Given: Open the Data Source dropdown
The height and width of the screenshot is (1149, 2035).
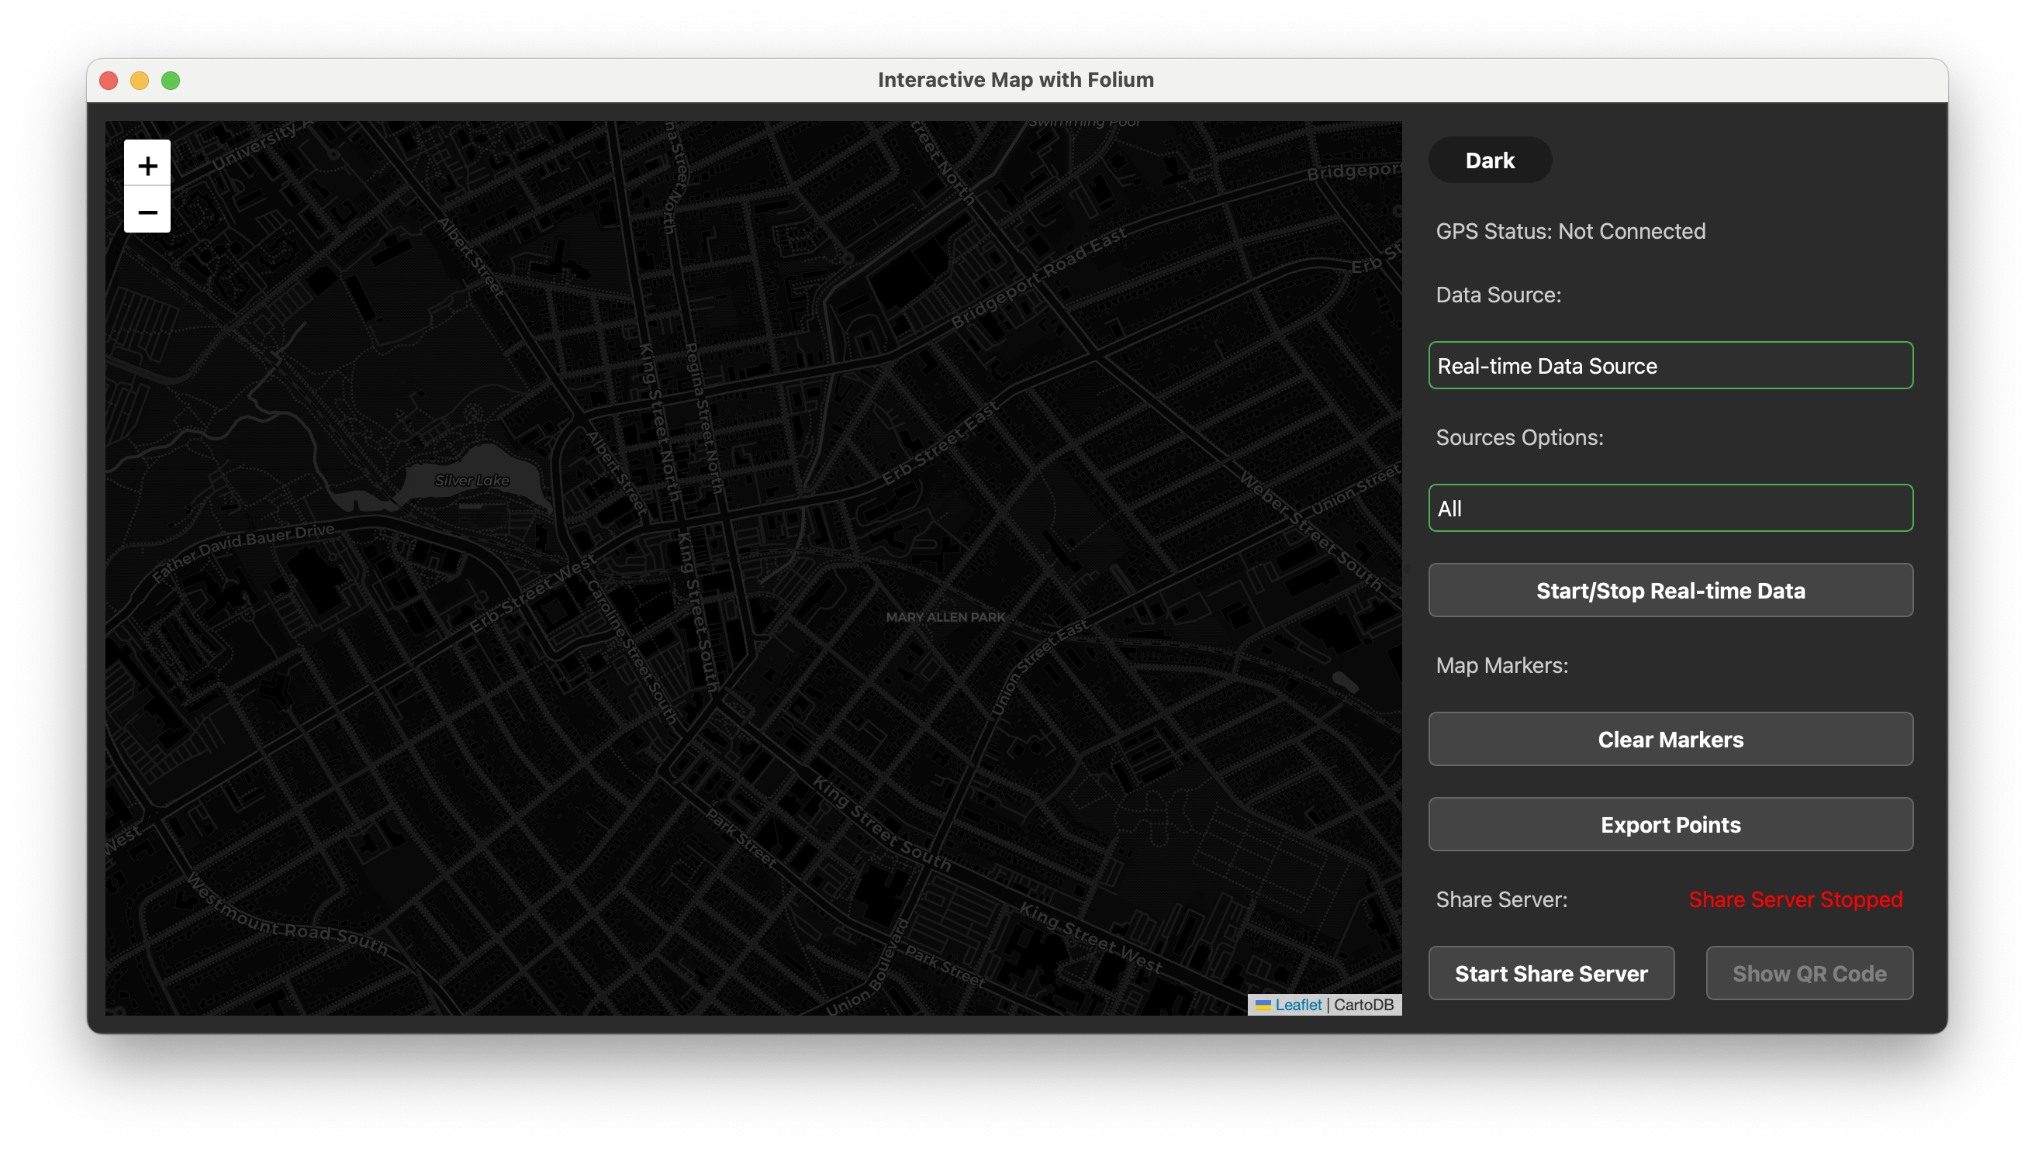Looking at the screenshot, I should click(x=1669, y=365).
